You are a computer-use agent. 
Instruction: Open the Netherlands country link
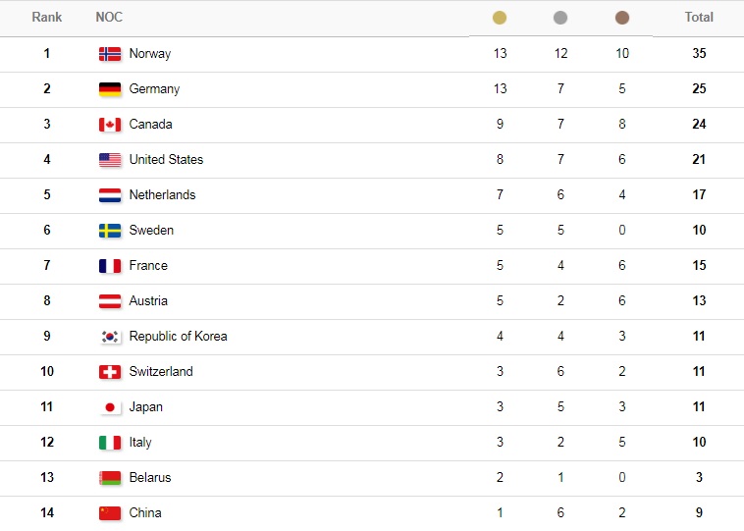(x=162, y=195)
